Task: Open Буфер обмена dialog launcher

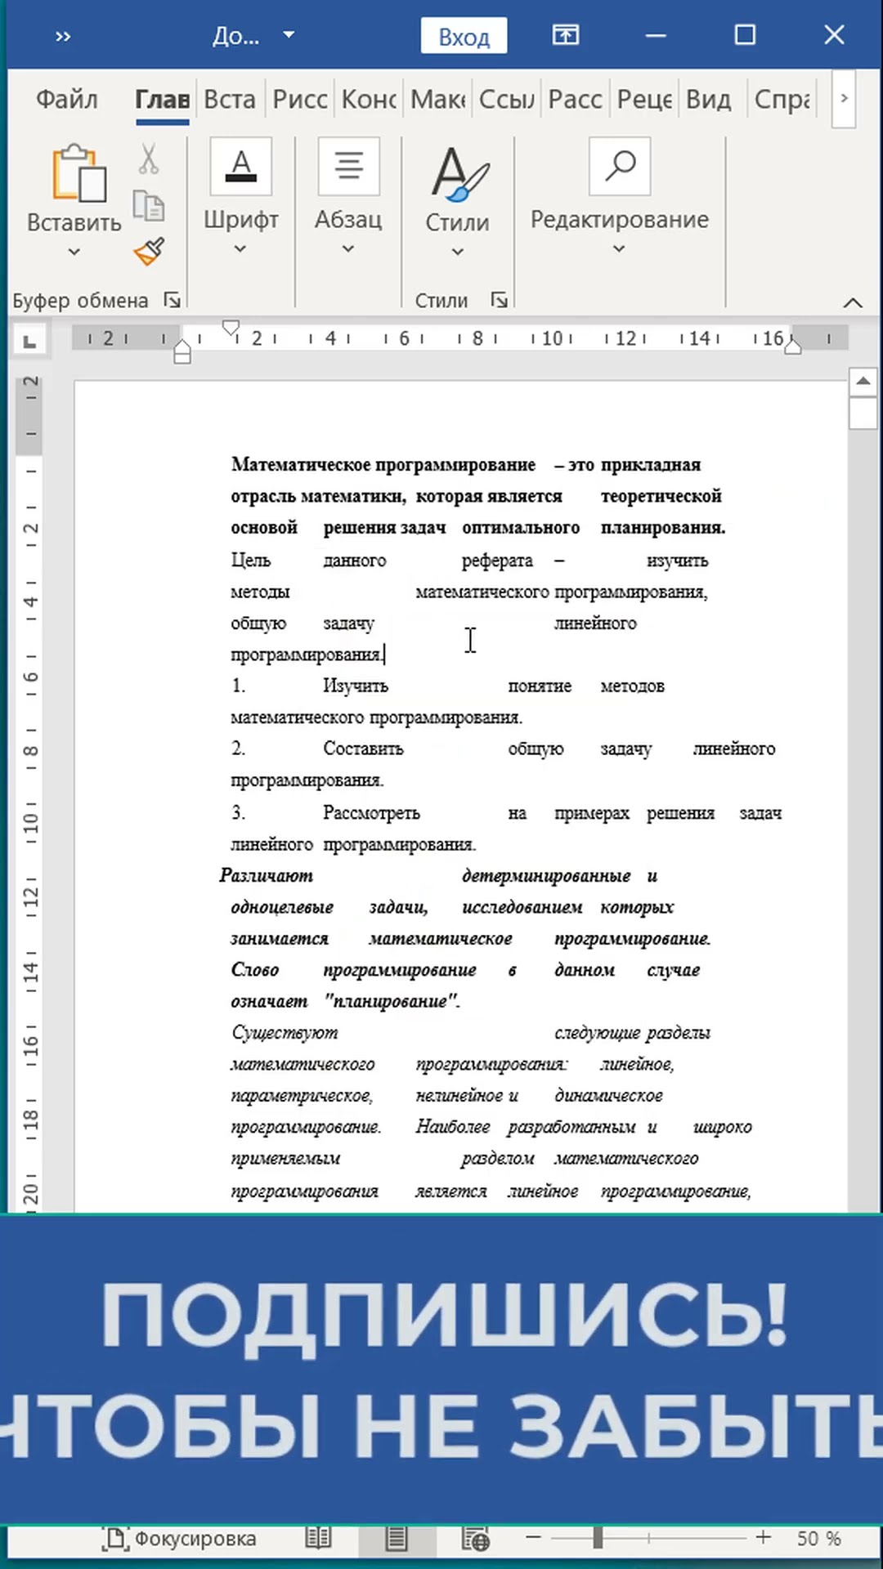Action: coord(173,300)
